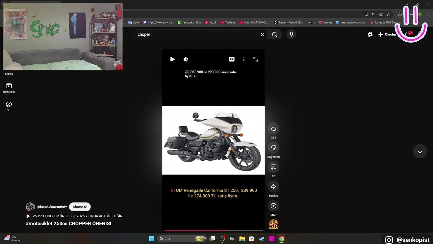
Task: Open the Windows Start menu
Action: (x=152, y=239)
